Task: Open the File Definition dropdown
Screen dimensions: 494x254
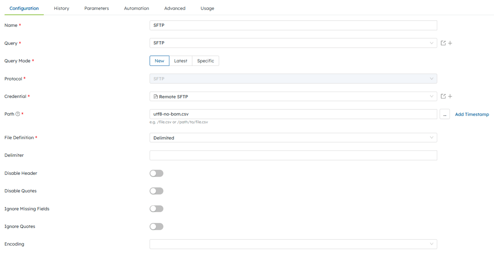Action: click(293, 138)
